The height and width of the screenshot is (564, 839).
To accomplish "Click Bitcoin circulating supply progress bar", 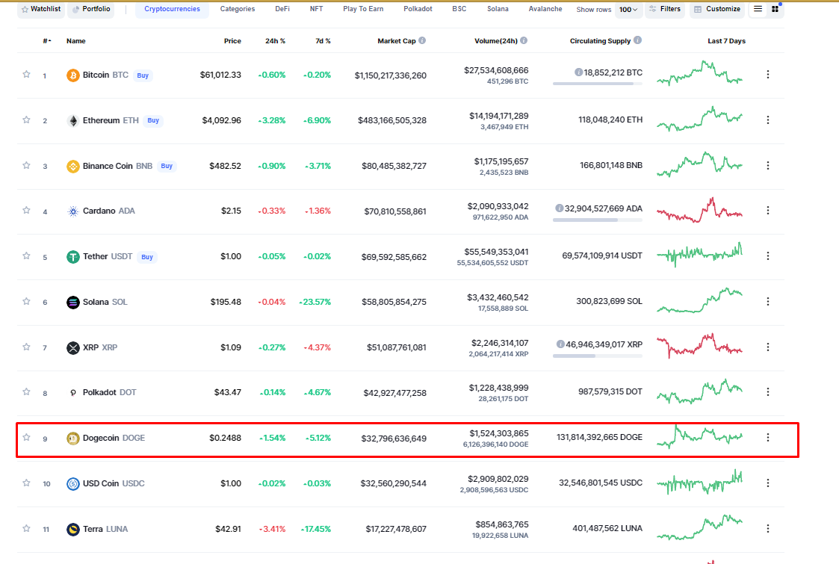I will [x=597, y=84].
